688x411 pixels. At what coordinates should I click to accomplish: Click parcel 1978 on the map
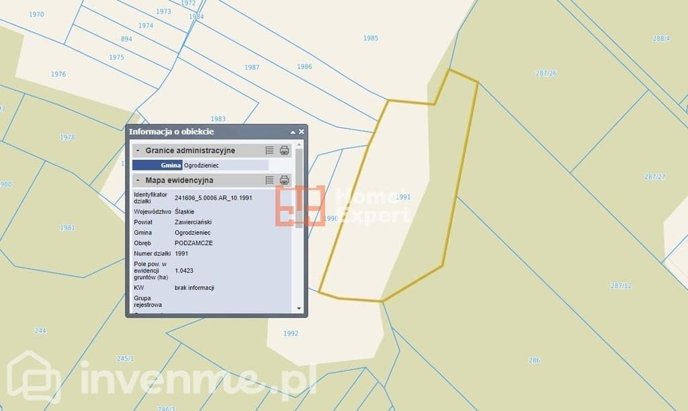click(67, 137)
